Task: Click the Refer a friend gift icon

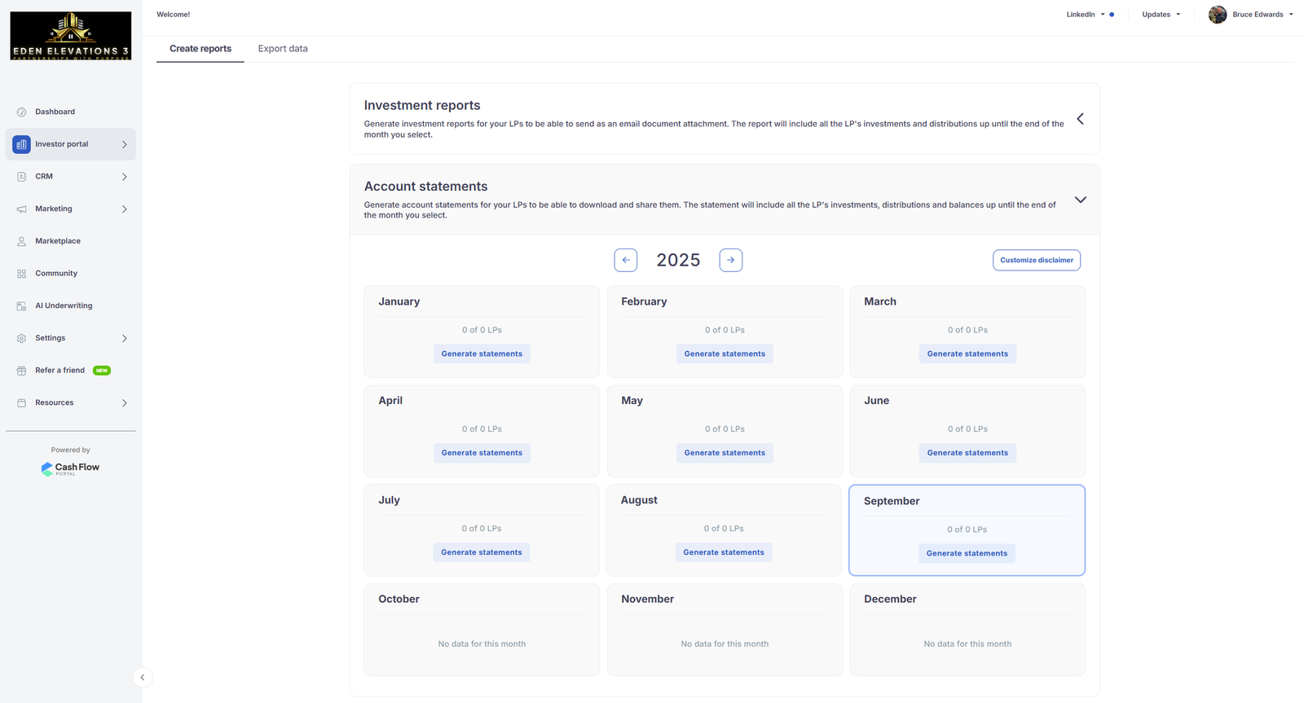Action: tap(21, 371)
